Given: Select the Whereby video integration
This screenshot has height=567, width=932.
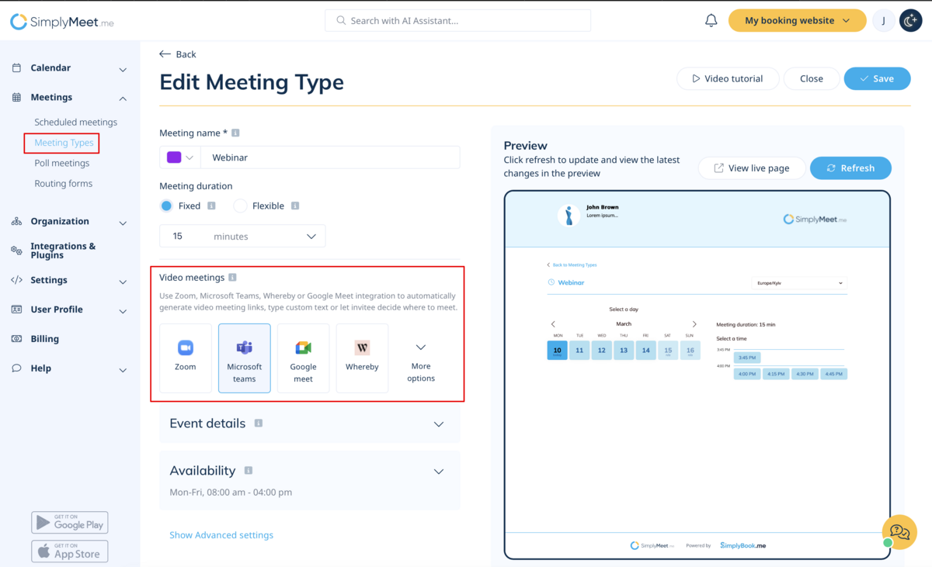Looking at the screenshot, I should [362, 358].
